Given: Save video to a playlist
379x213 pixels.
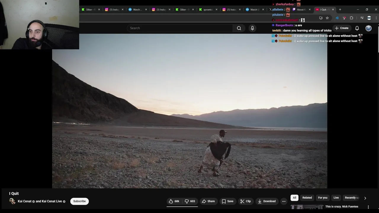Looking at the screenshot, I should coord(228,201).
